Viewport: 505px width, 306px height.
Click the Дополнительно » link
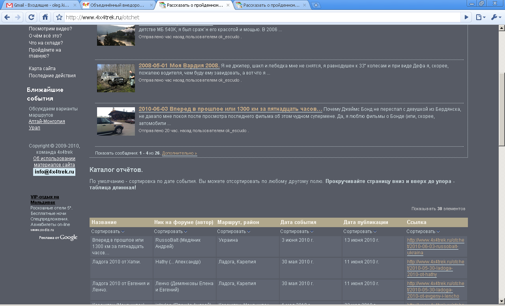point(179,153)
